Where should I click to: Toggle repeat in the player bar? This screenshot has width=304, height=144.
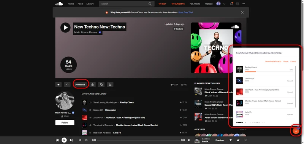[x=86, y=140]
